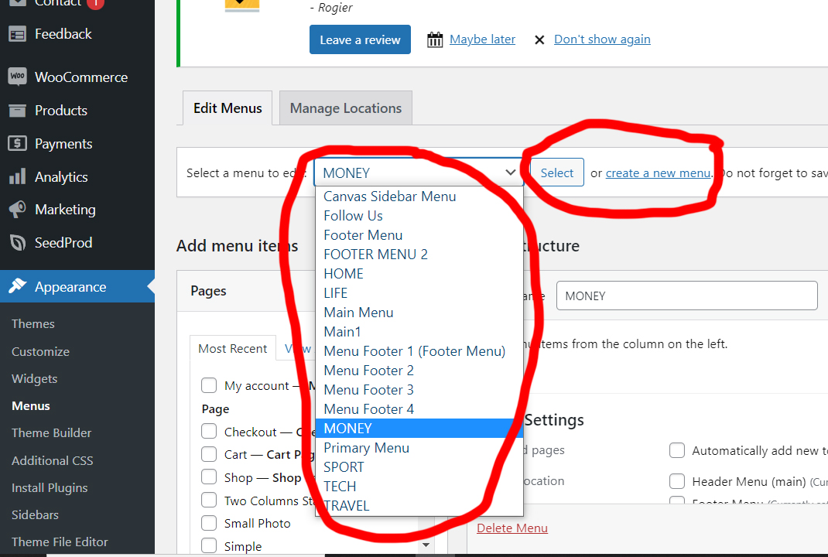Open the Most Recent pages tab

[x=233, y=348]
